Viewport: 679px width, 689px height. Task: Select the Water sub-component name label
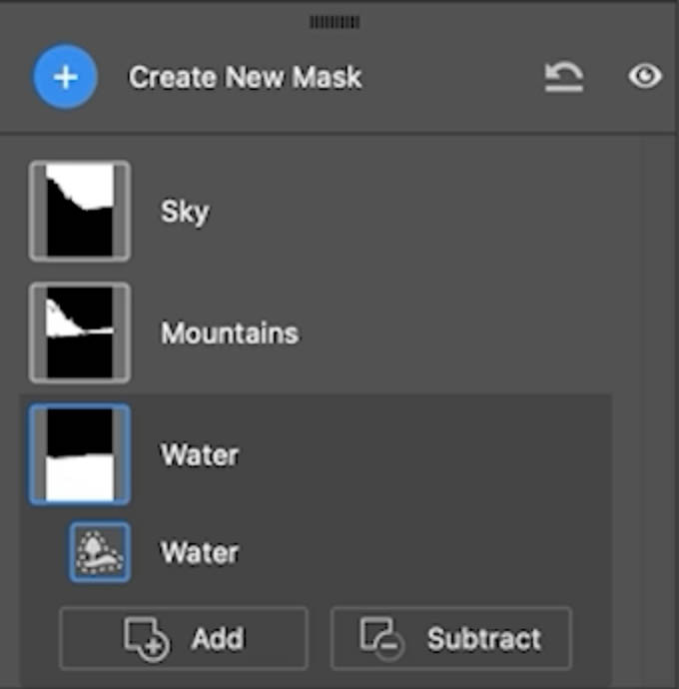(200, 552)
